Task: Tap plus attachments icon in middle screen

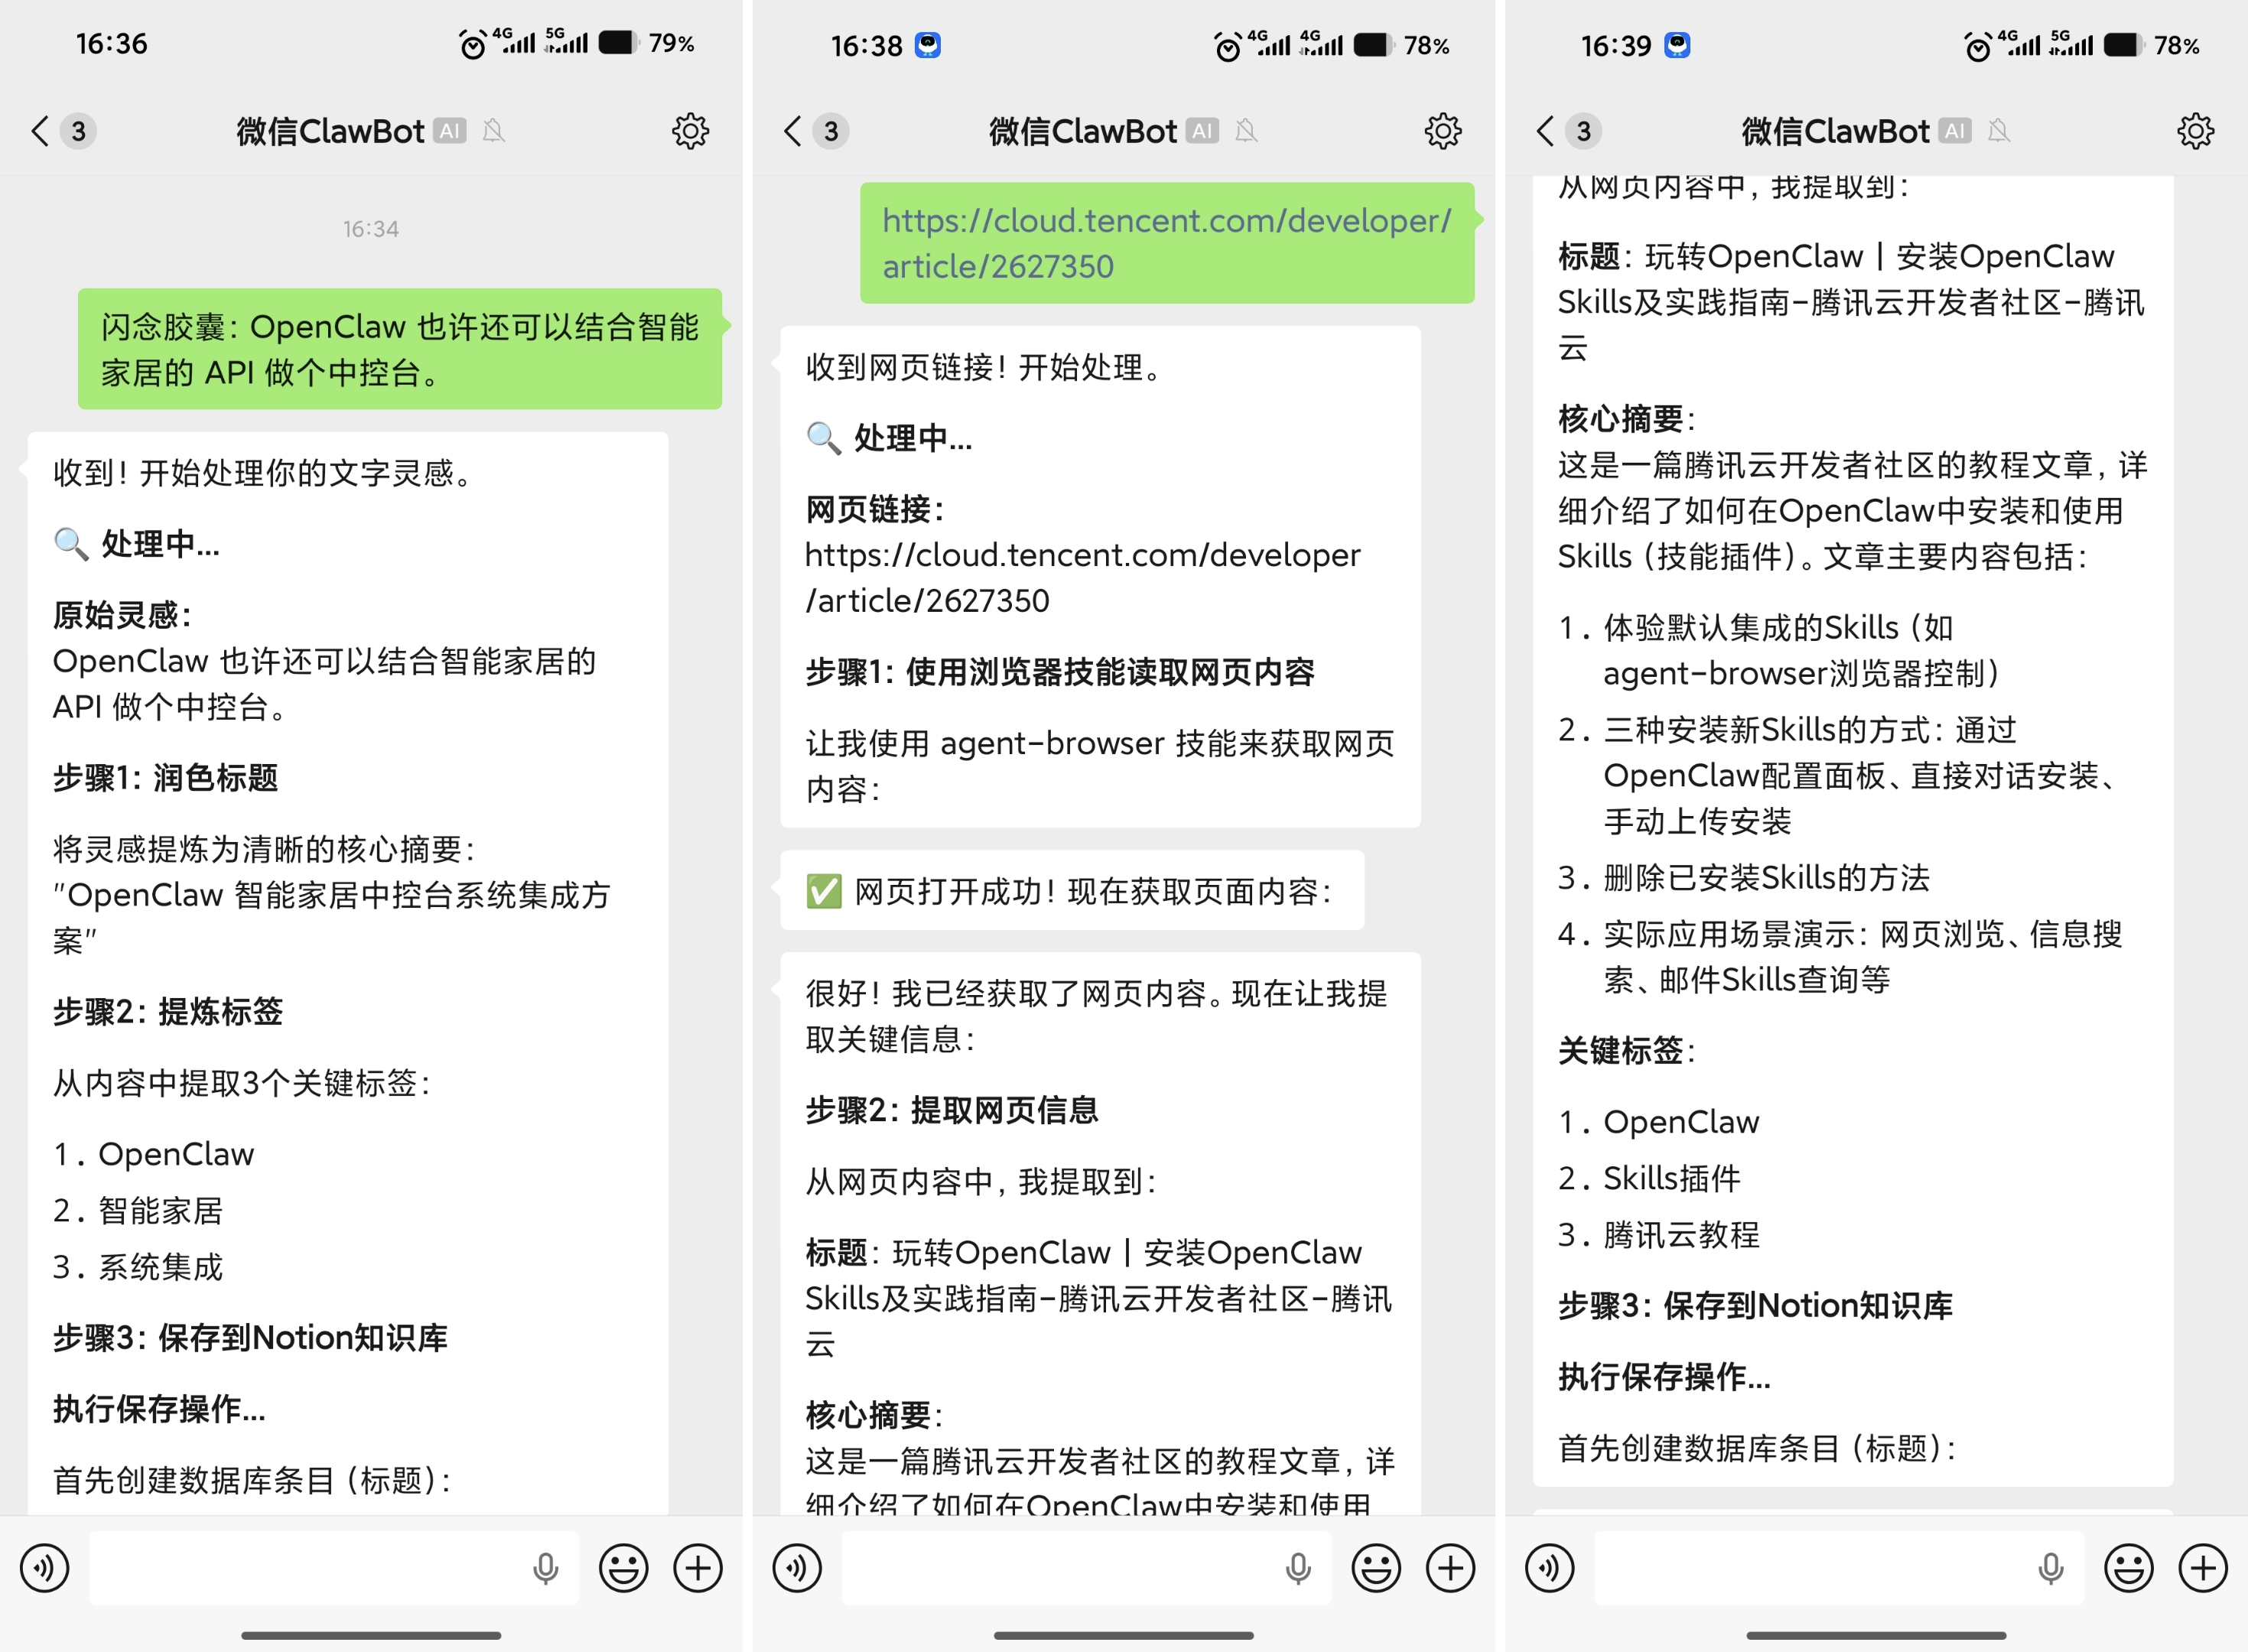Action: point(1450,1568)
